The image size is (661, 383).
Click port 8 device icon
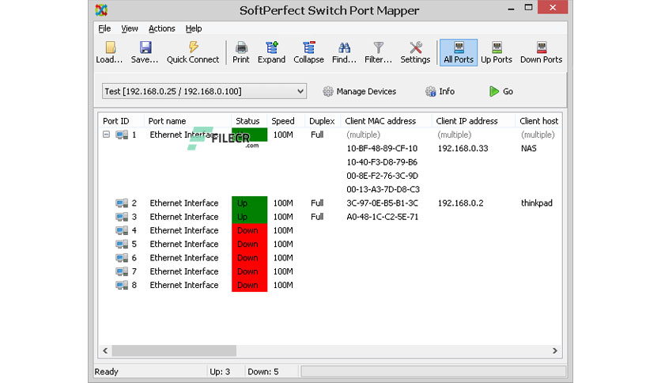[x=122, y=285]
